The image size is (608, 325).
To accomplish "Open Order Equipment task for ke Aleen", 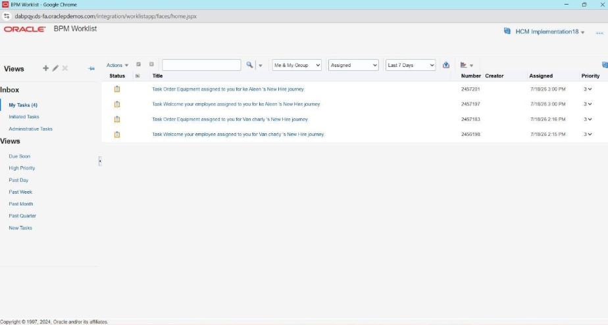I will [228, 89].
